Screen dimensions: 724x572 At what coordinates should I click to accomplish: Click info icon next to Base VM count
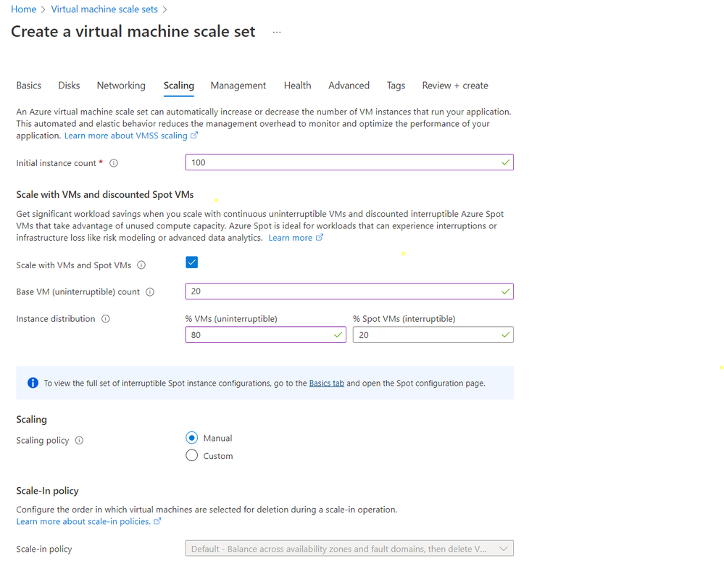(x=150, y=292)
